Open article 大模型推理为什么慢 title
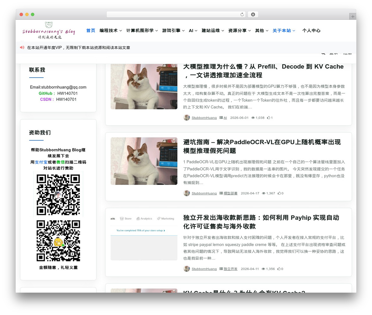Viewport: 372px width, 315px height. [263, 71]
